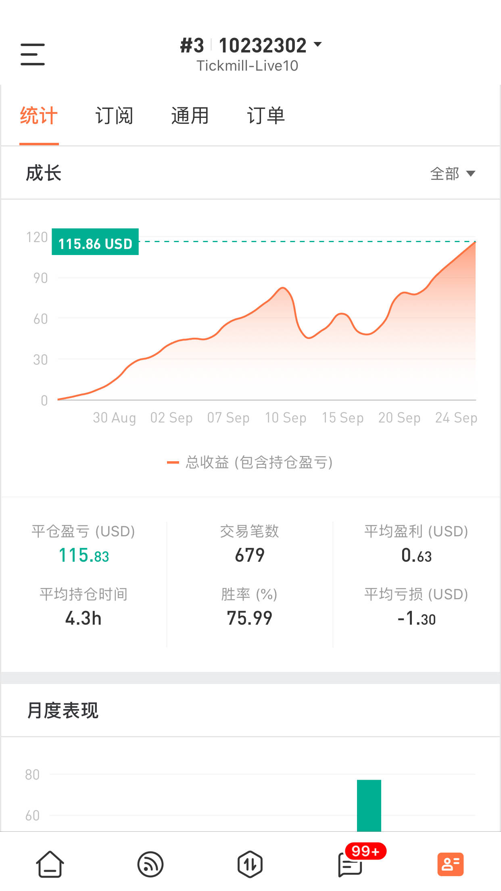501x891 pixels.
Task: Go to the 订单 tab
Action: pyautogui.click(x=265, y=116)
